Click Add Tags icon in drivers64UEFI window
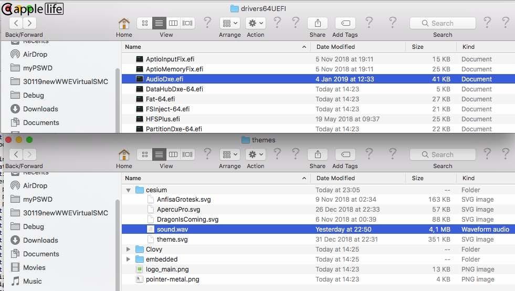Screen dimensions: 515x291 click(345, 23)
